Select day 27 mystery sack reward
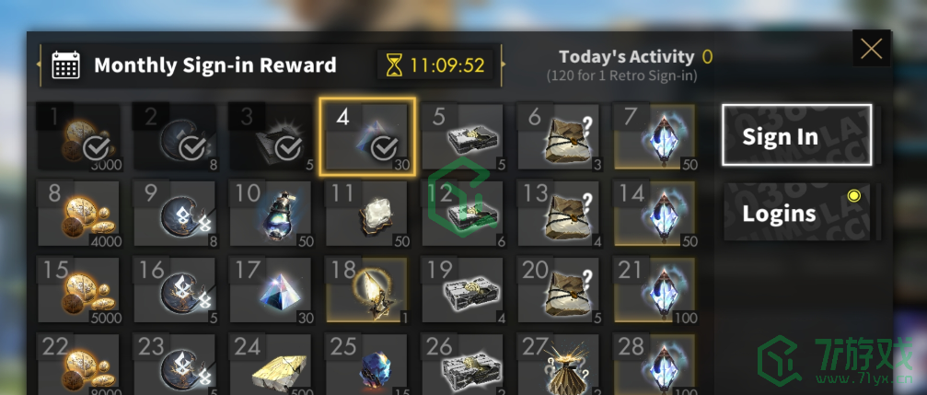 [559, 364]
